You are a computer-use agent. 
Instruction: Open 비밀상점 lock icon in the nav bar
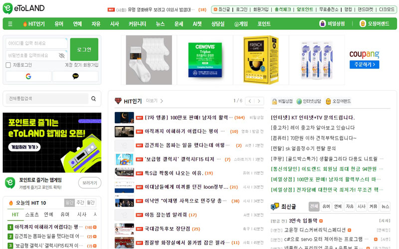(x=322, y=23)
